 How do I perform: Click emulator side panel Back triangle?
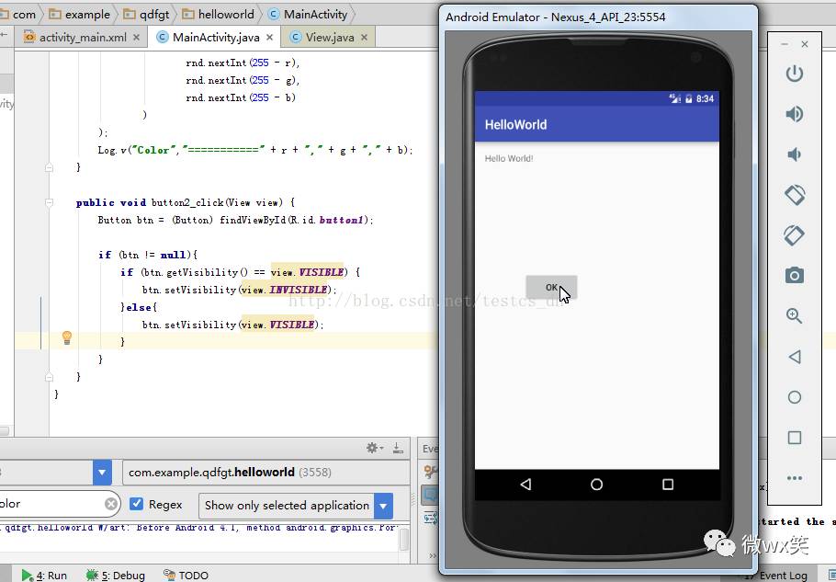coord(795,357)
